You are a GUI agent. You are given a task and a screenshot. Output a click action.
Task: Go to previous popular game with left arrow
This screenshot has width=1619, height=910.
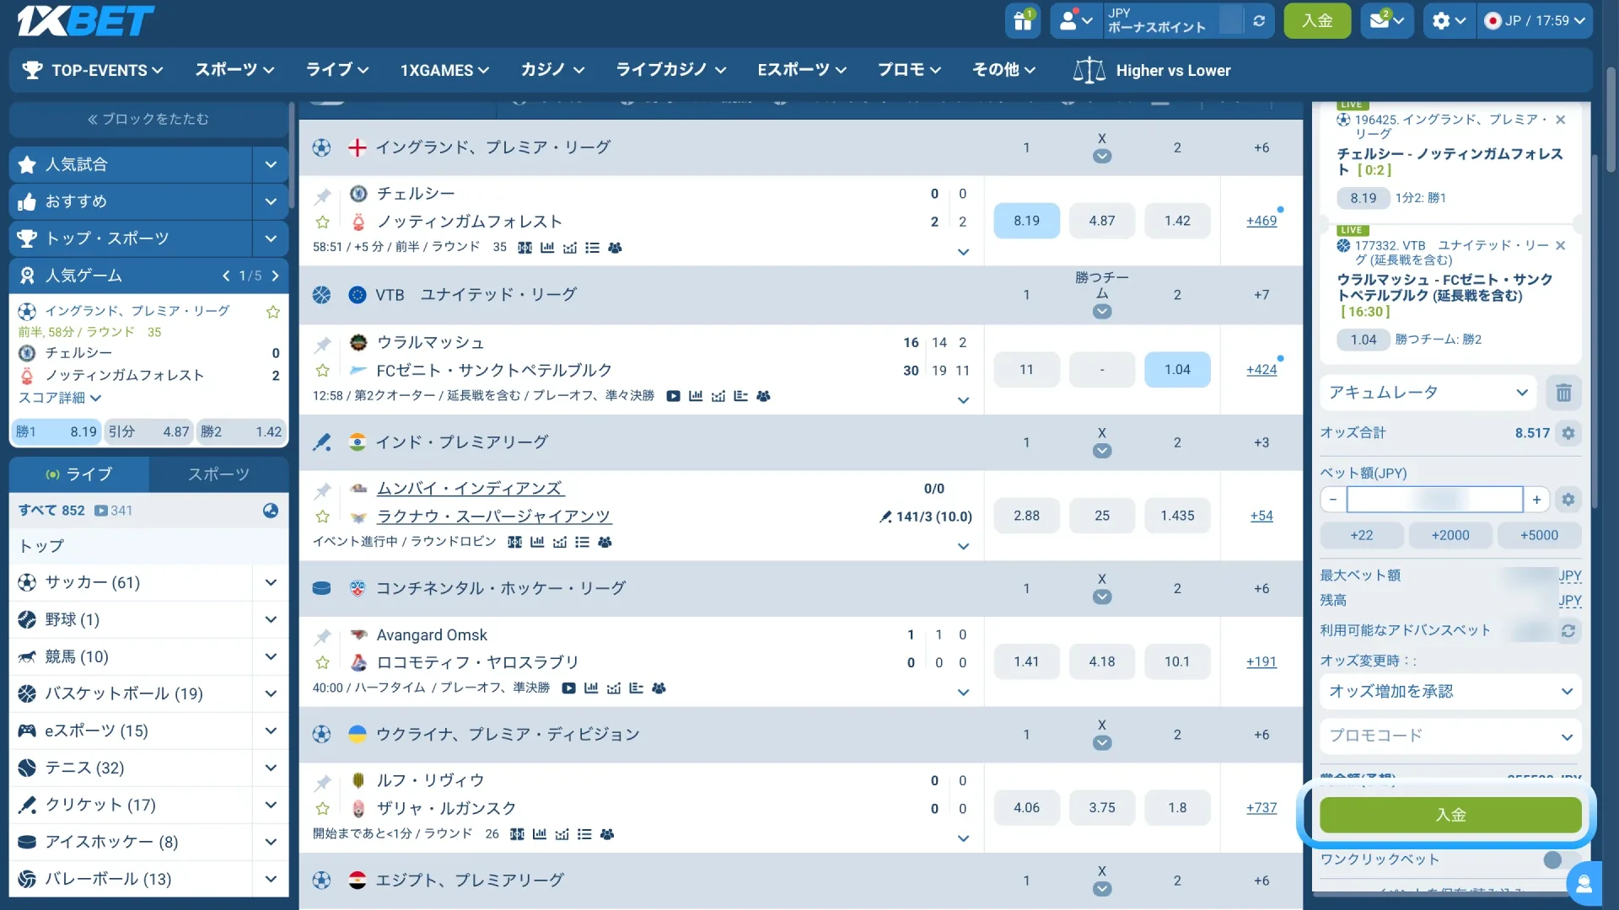(x=226, y=276)
